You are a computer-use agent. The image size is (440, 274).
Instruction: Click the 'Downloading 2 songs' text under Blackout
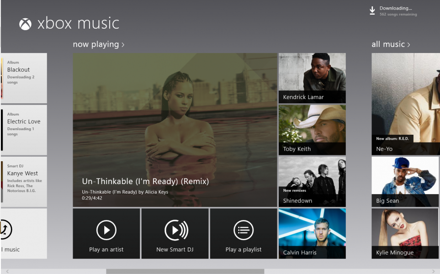tap(21, 79)
